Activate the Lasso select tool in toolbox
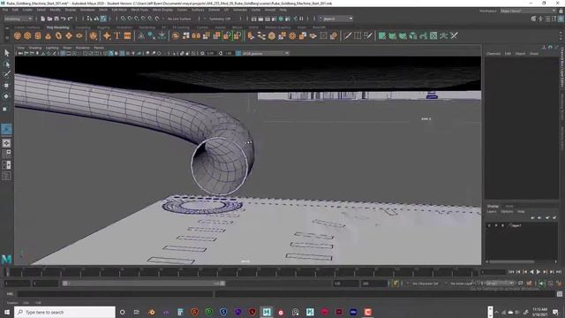Screen dimensions: 565x318 [x=6, y=64]
